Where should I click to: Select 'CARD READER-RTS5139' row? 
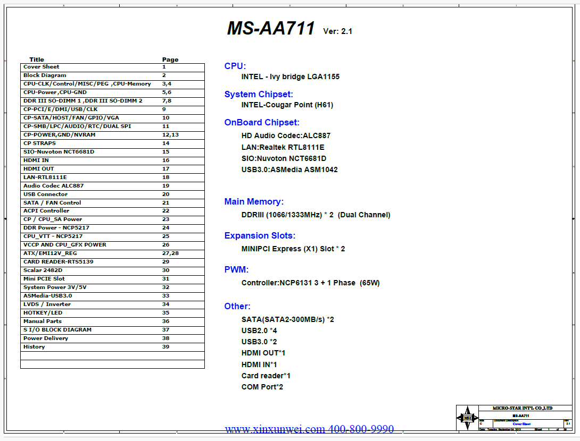coord(112,262)
